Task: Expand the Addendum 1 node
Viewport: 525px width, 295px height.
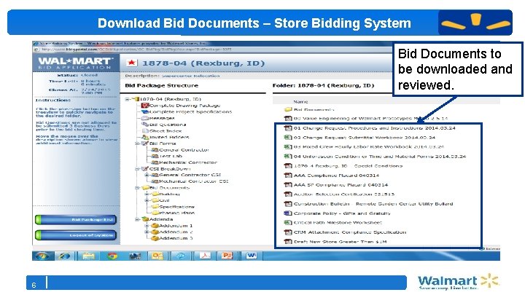Action: click(x=147, y=226)
